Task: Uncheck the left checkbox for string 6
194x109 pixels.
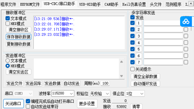Action: [x=132, y=56]
